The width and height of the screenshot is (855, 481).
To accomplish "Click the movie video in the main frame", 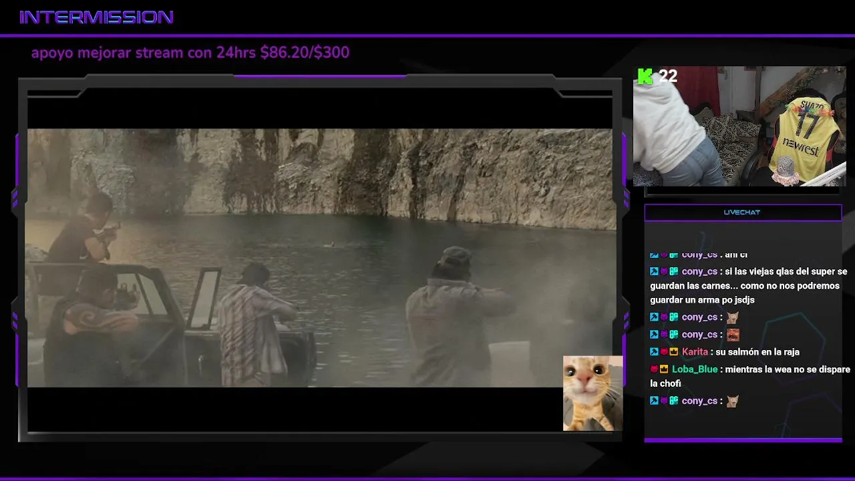I will (321, 258).
